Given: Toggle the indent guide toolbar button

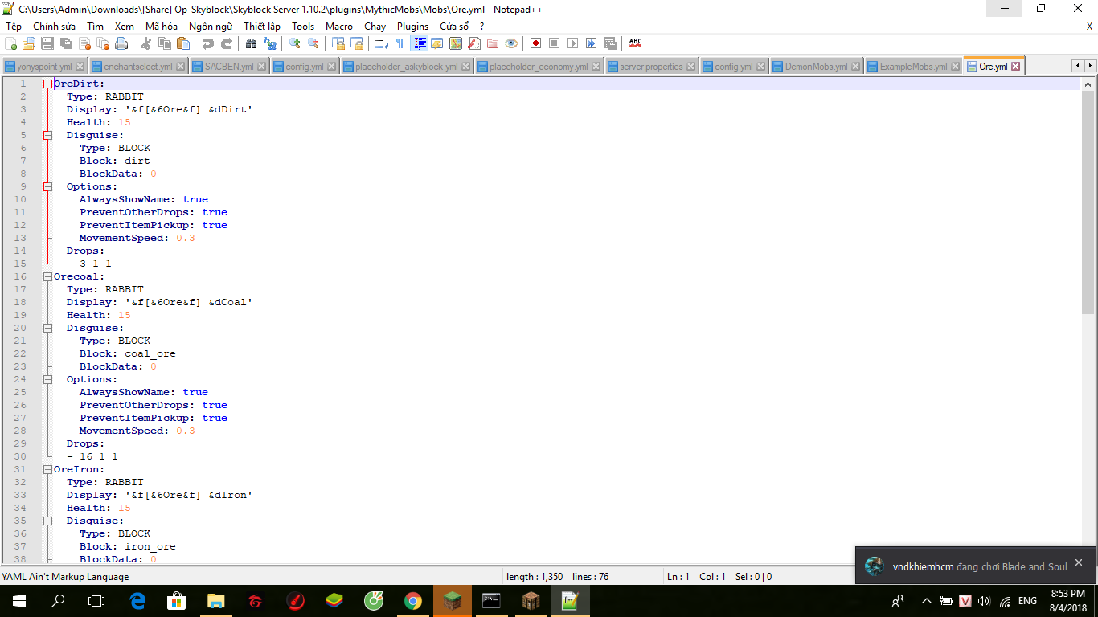Looking at the screenshot, I should 419,43.
